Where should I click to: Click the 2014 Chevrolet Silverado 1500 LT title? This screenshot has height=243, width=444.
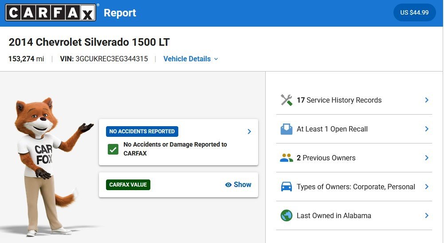coord(89,42)
